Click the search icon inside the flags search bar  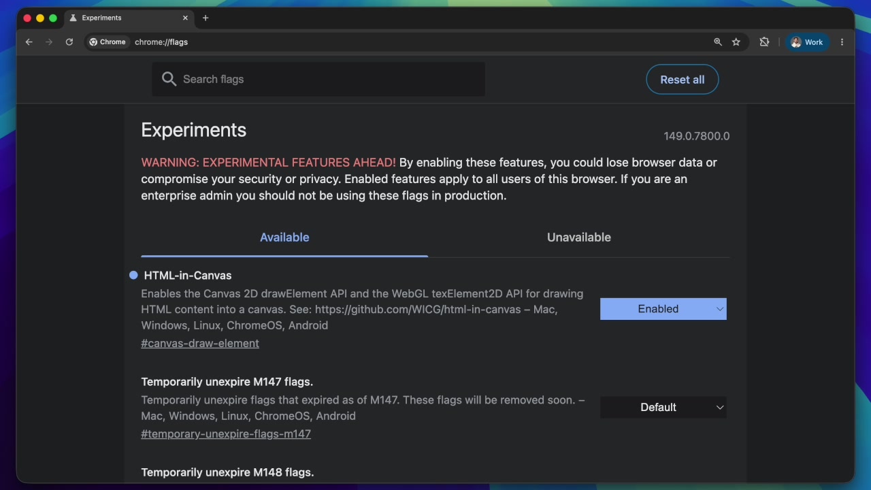point(169,79)
